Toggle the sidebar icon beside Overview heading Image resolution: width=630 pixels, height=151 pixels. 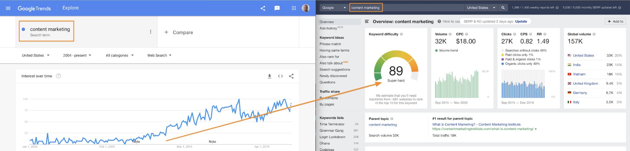pos(367,21)
